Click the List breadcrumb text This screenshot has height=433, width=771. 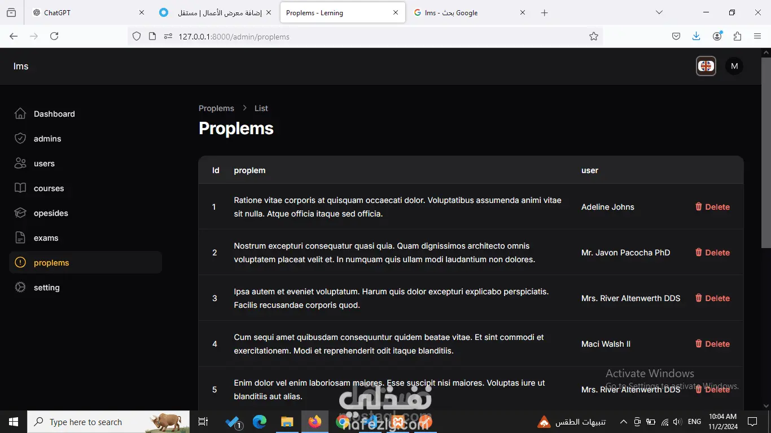coord(261,108)
